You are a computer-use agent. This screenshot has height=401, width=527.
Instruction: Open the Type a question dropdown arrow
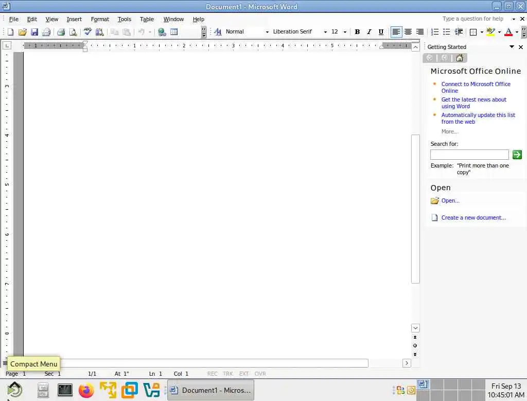(x=514, y=19)
